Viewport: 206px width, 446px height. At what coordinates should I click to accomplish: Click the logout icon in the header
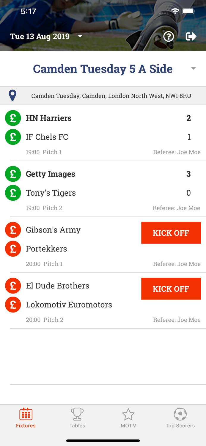191,36
